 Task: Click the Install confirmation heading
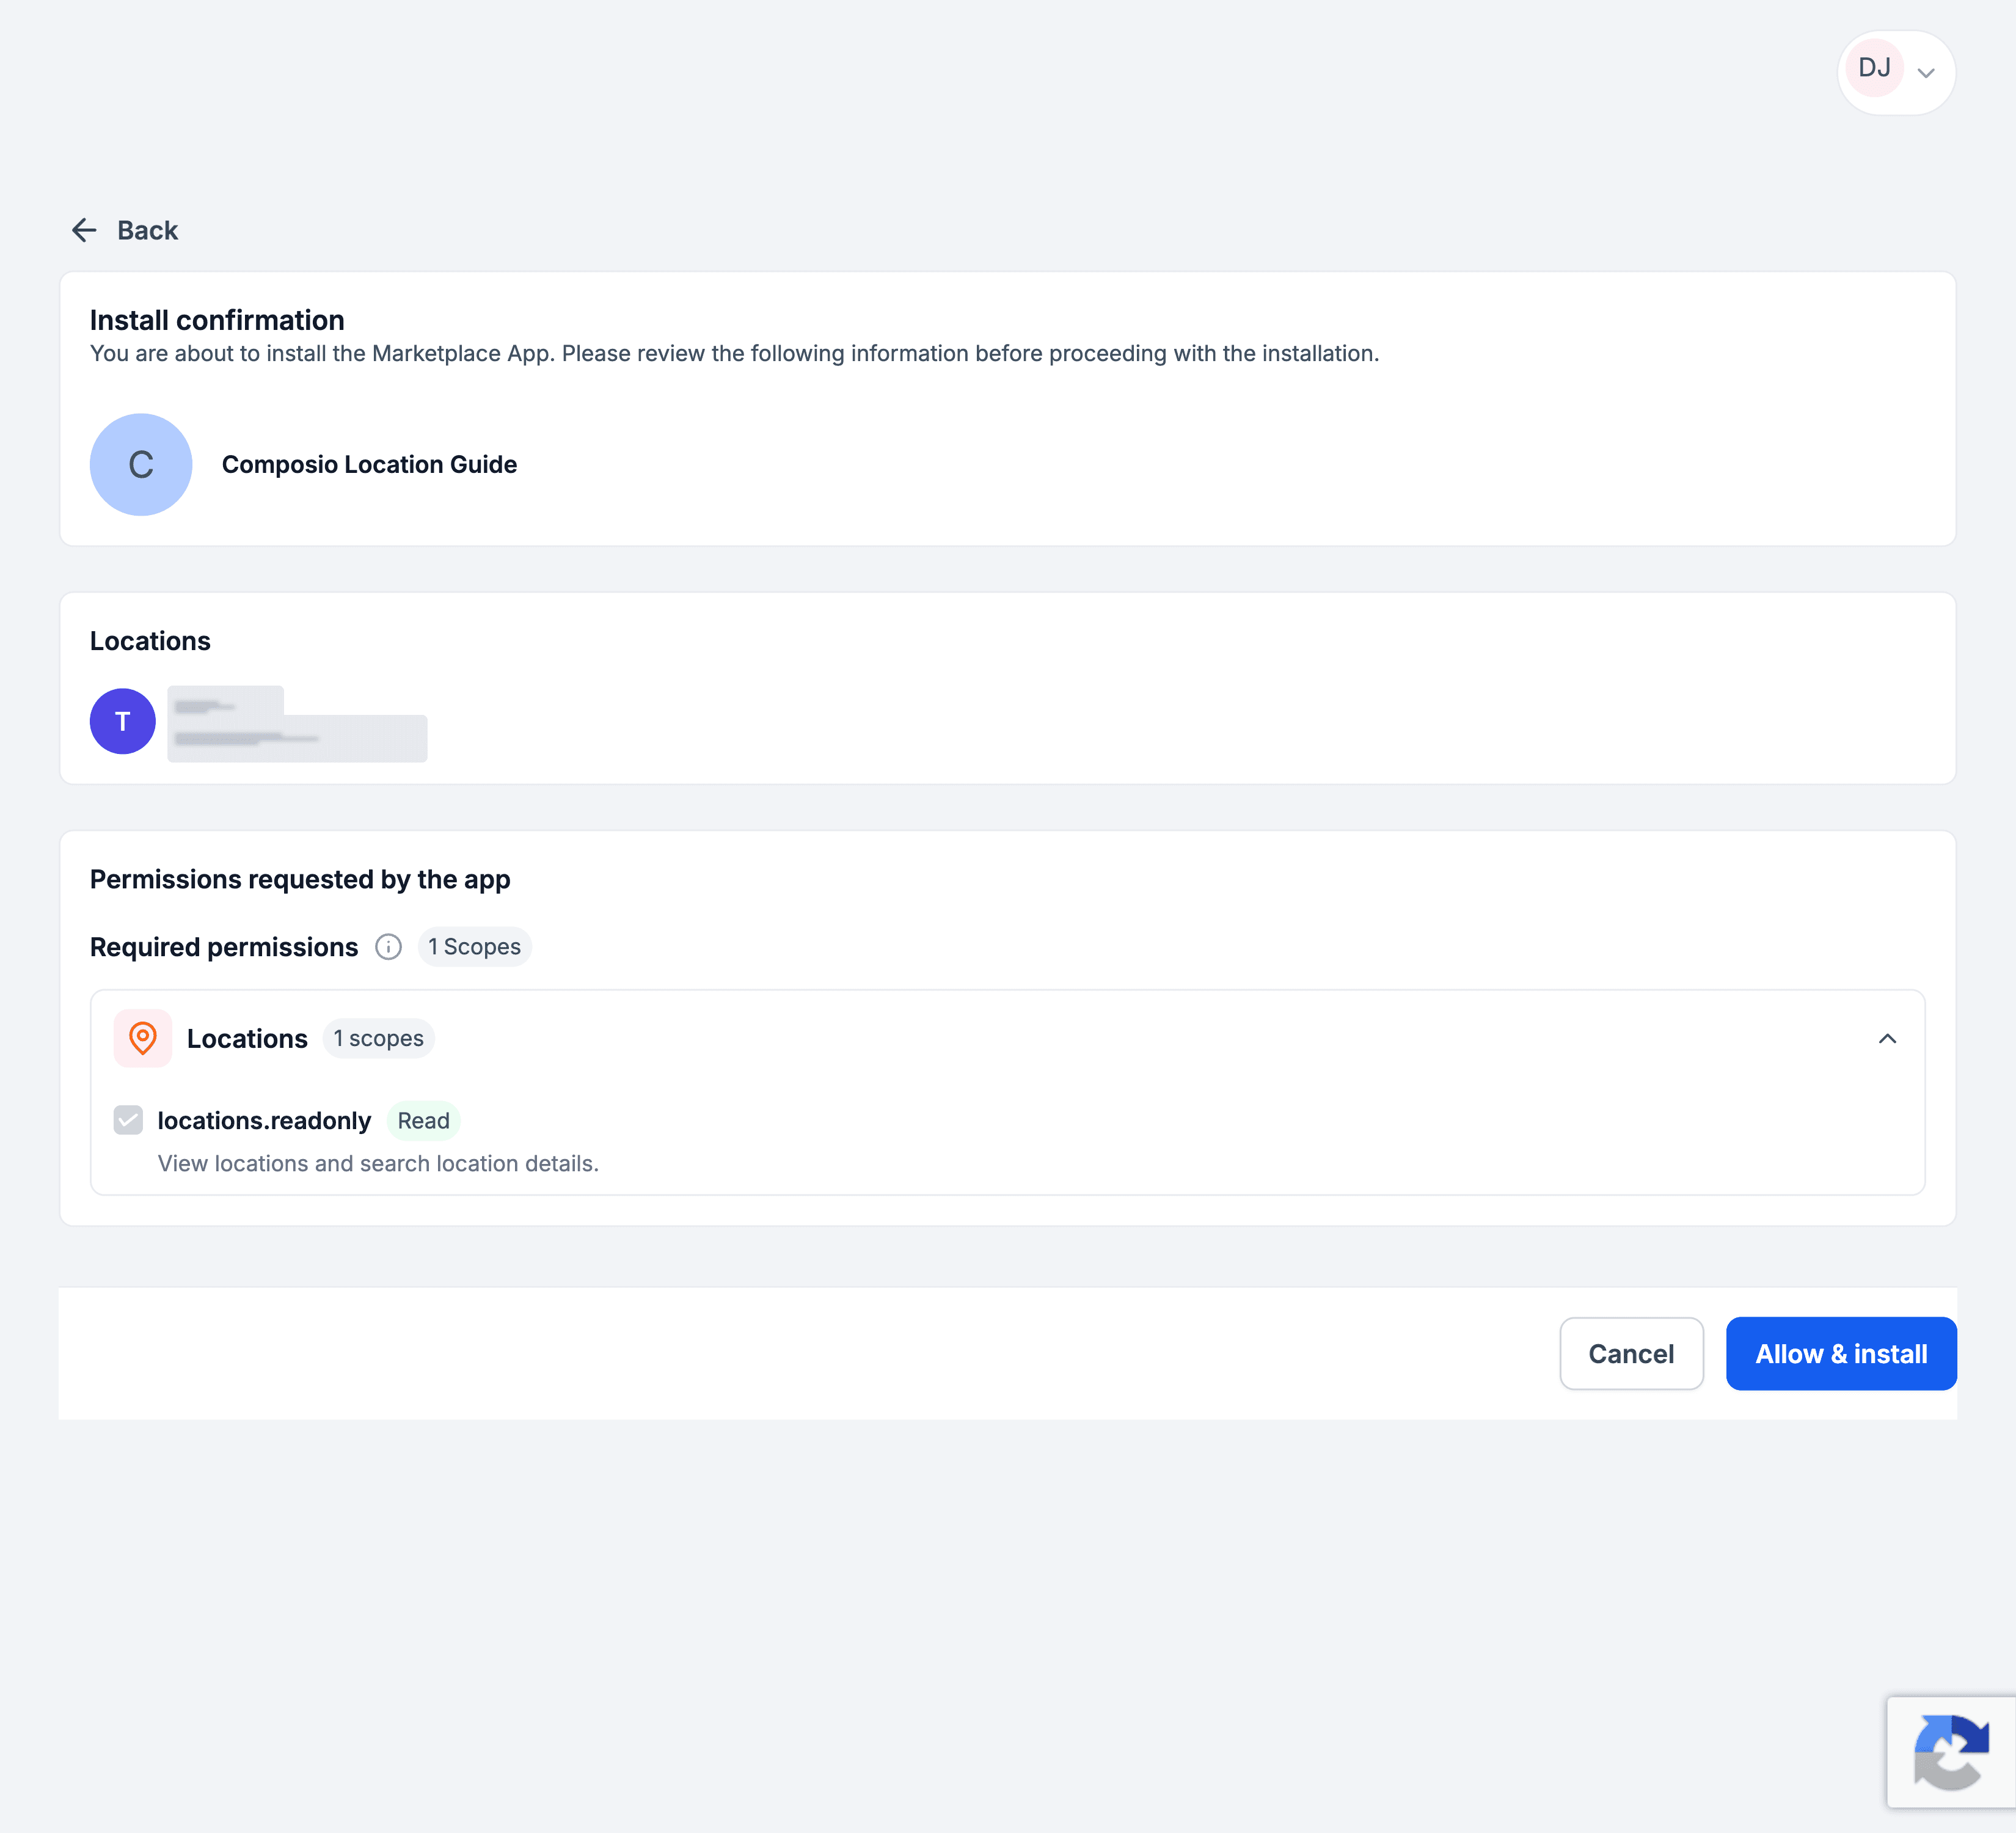pyautogui.click(x=217, y=320)
